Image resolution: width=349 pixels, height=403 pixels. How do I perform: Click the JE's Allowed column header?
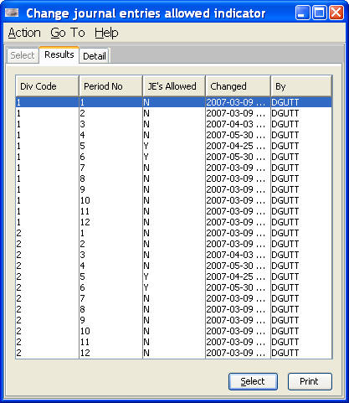pos(174,86)
